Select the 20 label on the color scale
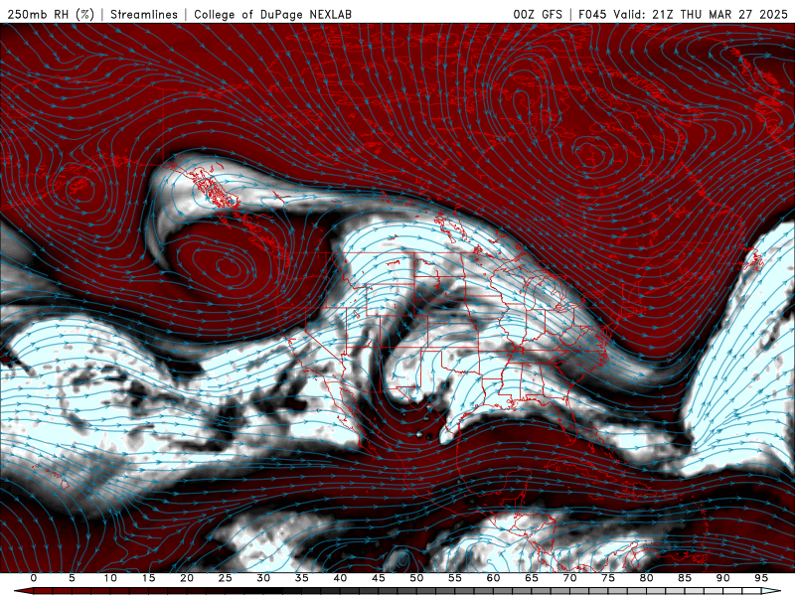The image size is (795, 596). tap(187, 578)
